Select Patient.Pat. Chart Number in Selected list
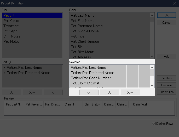 point(91,78)
